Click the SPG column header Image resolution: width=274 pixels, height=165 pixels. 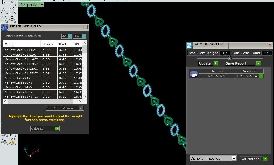pyautogui.click(x=77, y=44)
